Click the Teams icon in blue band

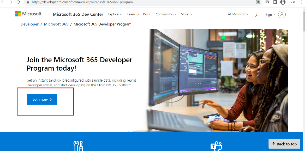click(216, 146)
